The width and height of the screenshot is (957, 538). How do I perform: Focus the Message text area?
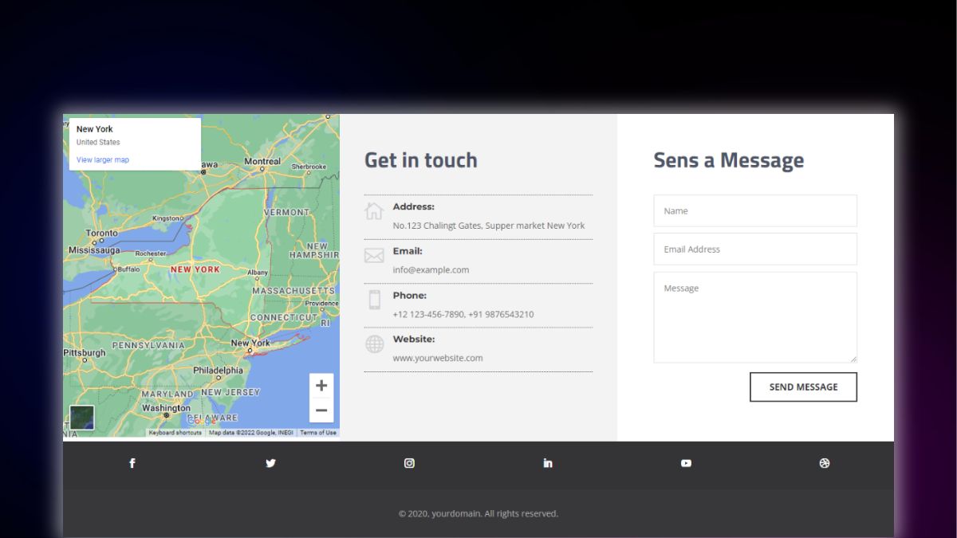755,317
